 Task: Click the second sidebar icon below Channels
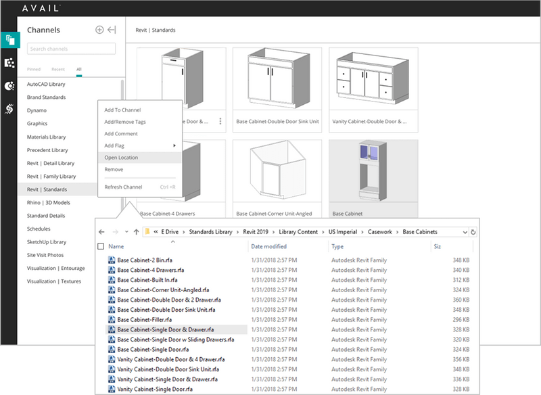[x=9, y=63]
